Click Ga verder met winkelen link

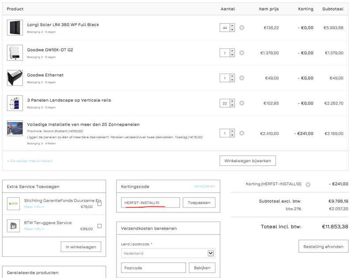point(30,161)
